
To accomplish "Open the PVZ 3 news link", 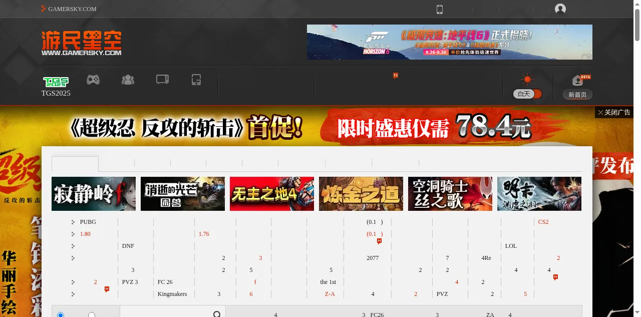I will [x=130, y=282].
